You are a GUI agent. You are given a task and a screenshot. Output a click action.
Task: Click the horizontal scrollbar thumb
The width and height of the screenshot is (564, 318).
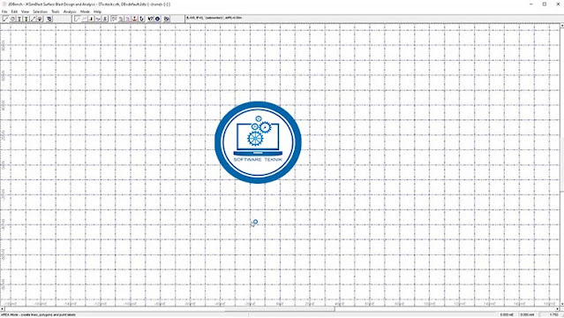(x=280, y=309)
